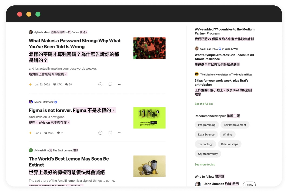Click The Medium Newsletter publication logo
288x193 pixels.
(x=197, y=74)
